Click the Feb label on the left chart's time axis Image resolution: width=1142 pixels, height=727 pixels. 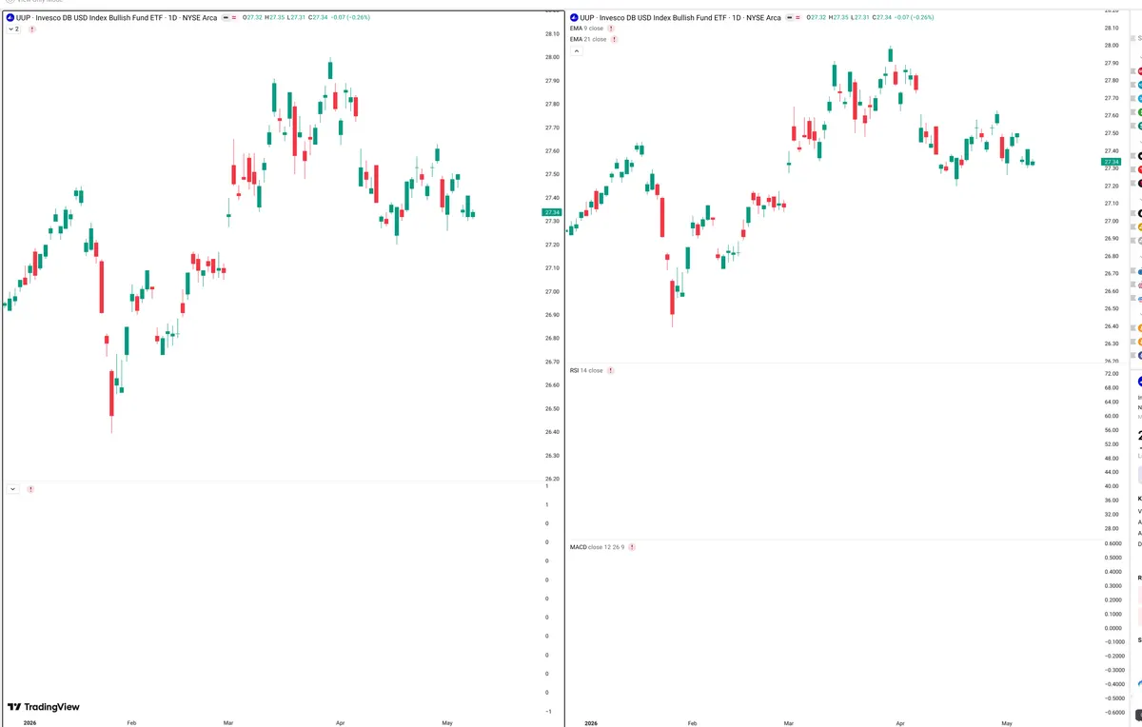131,723
